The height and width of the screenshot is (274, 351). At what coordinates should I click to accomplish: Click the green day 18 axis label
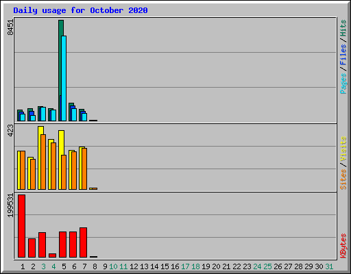[x=195, y=266]
